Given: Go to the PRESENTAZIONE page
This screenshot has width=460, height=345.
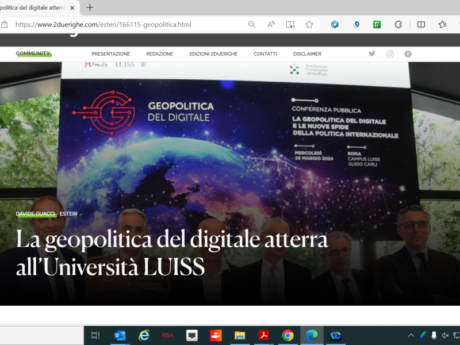Looking at the screenshot, I should [110, 54].
